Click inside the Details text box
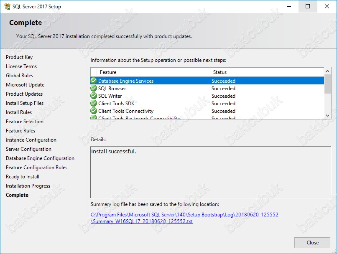Screen dimensions: 337x254 [x=211, y=173]
